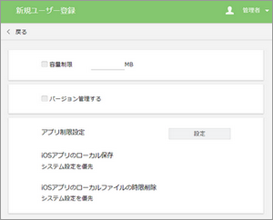Viewport: 273px width, 220px height.
Task: Focus the capacity limit MB input field
Action: click(107, 65)
